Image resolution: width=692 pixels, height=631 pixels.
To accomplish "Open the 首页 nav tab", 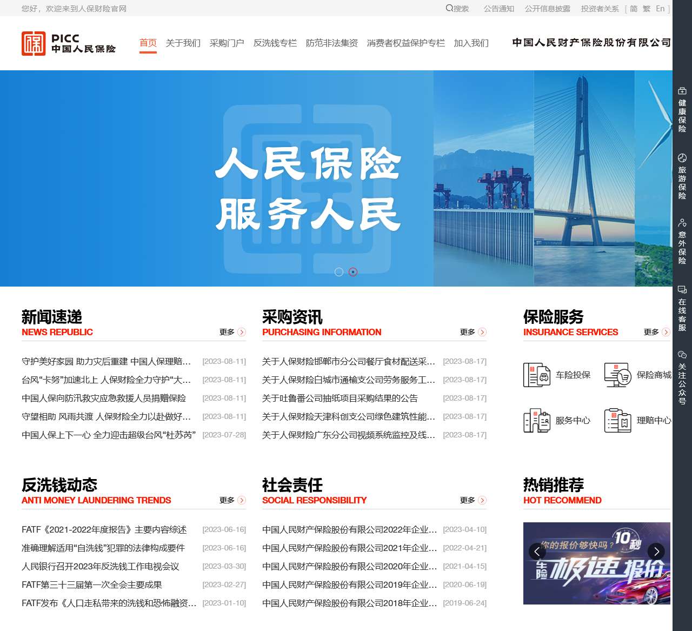I will [x=148, y=43].
